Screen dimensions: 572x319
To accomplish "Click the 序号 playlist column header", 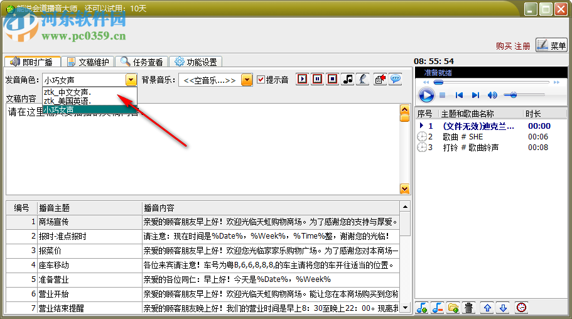I will coord(427,114).
